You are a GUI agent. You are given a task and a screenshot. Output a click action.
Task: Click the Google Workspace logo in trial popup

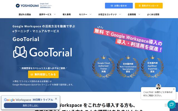(18, 100)
